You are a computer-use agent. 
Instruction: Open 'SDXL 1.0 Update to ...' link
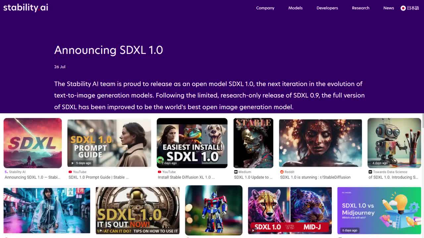253,177
